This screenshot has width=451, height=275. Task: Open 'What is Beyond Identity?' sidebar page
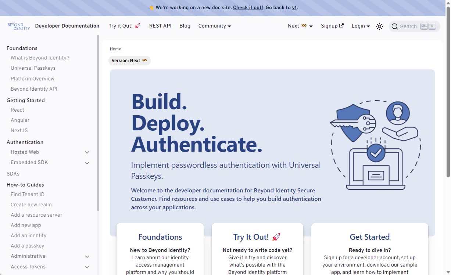tap(40, 58)
